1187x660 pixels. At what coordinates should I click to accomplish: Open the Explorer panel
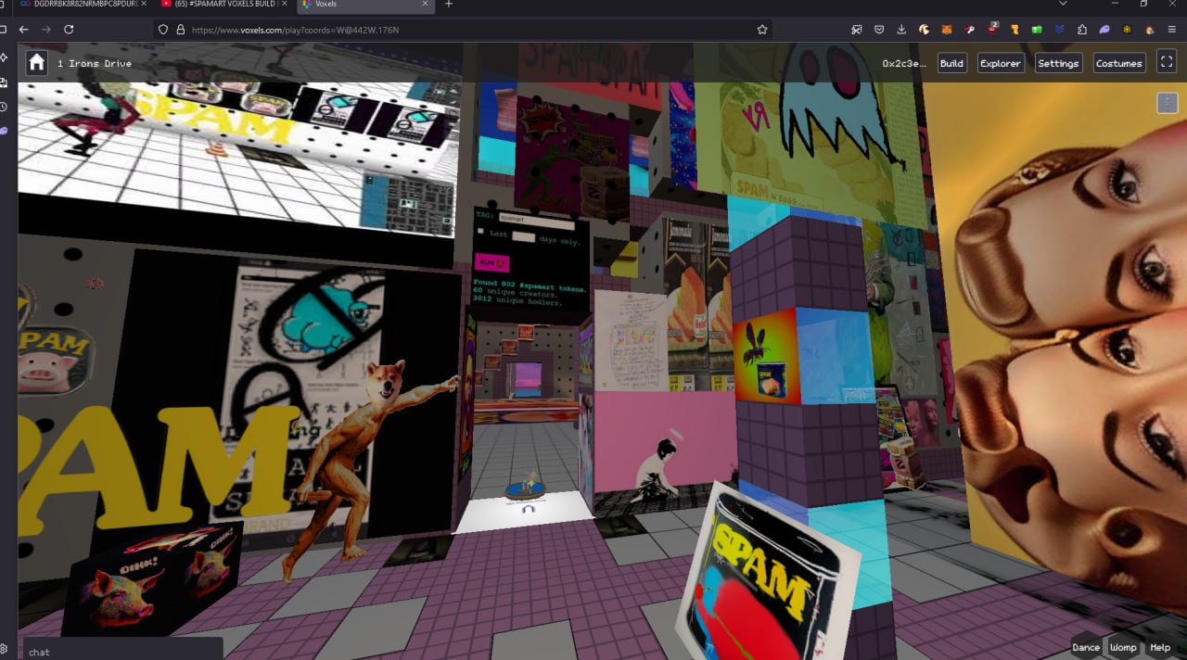click(1001, 63)
